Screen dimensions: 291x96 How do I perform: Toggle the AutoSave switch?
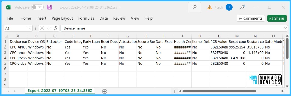[37, 7]
